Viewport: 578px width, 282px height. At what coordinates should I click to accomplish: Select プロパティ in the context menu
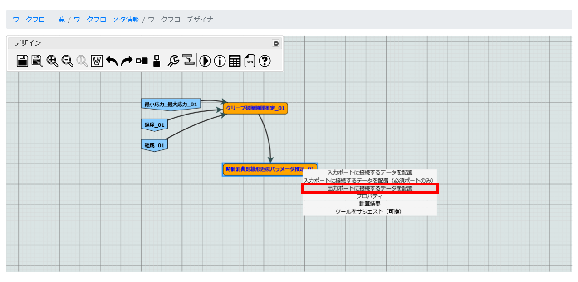pos(370,196)
